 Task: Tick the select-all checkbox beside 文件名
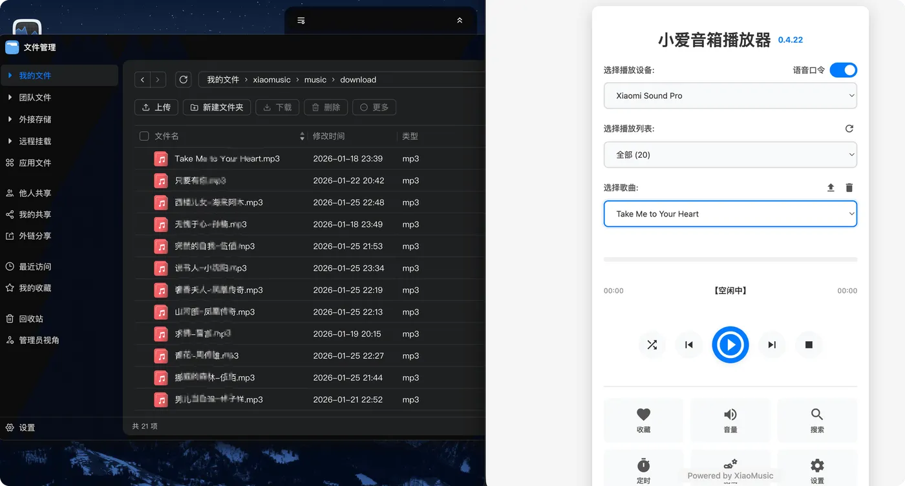[144, 136]
